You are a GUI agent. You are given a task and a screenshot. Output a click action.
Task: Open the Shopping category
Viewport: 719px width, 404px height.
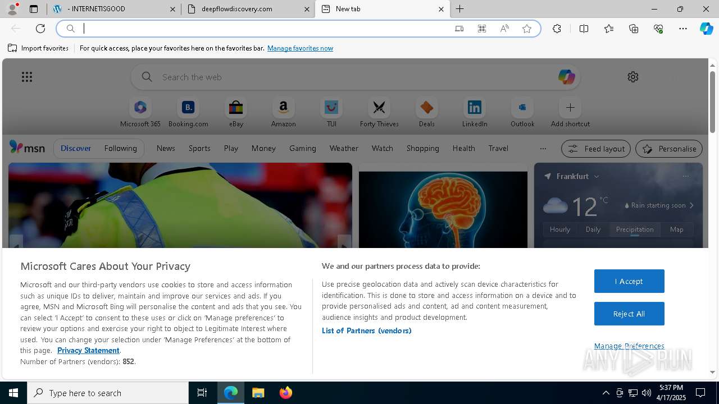coord(422,149)
